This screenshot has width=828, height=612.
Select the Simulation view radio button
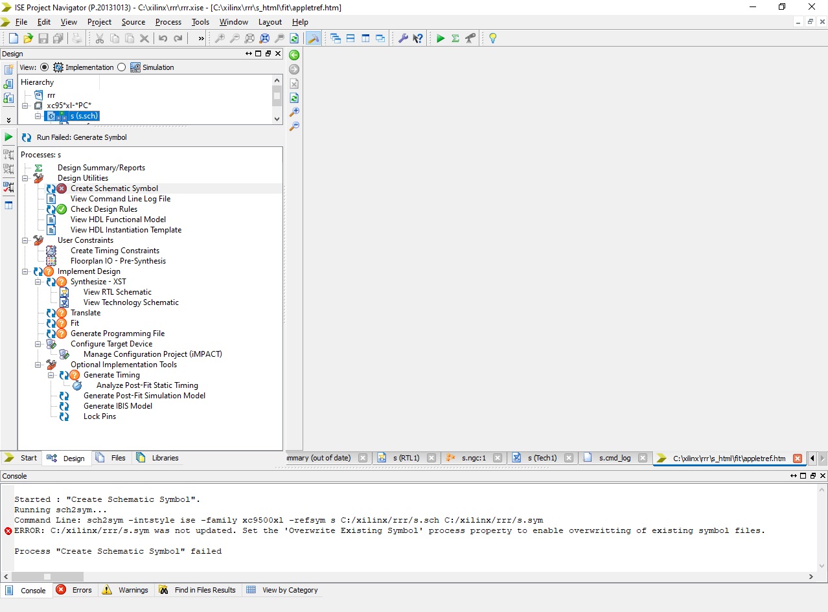[x=122, y=67]
